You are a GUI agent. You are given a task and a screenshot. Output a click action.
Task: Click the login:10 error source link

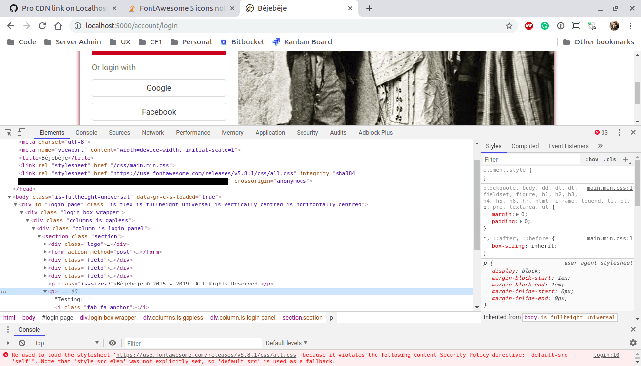pyautogui.click(x=606, y=355)
